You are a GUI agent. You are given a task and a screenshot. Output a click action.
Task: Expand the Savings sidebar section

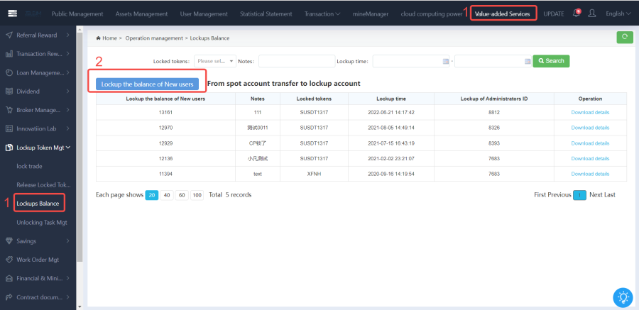click(67, 240)
